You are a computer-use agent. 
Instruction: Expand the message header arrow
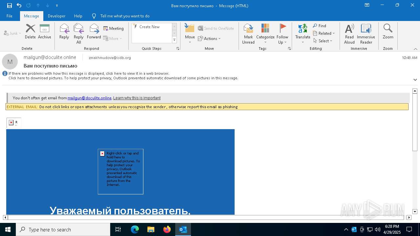[415, 80]
